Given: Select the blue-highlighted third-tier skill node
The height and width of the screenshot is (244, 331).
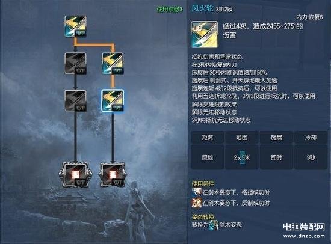Looking at the screenshot, I should click(x=113, y=100).
